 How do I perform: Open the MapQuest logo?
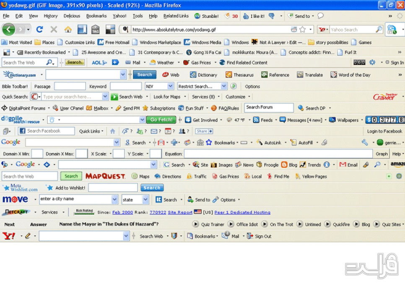[105, 176]
